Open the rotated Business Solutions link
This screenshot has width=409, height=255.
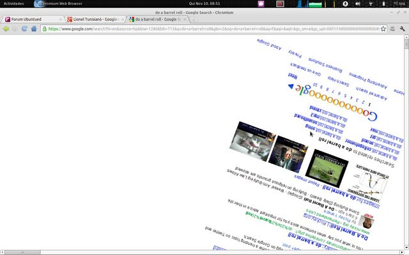[325, 65]
